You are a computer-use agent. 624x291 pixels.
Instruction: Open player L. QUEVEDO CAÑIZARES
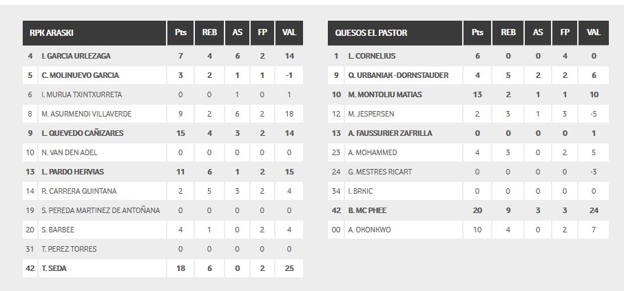click(x=83, y=133)
